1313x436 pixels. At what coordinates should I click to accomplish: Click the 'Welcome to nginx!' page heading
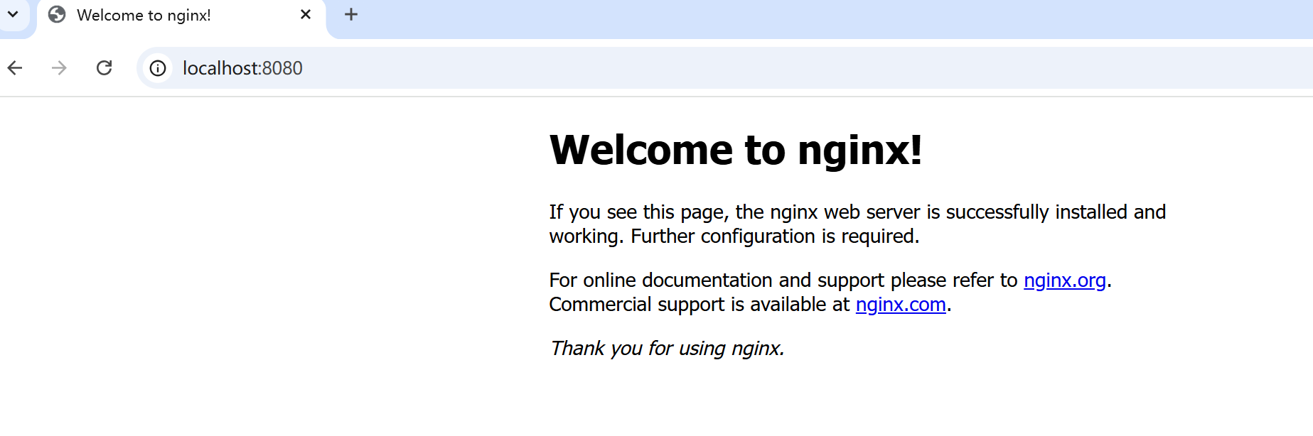[735, 151]
